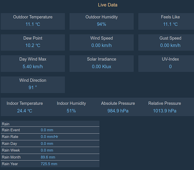The image size is (194, 170).
Task: Click the Rain Rate 0.0 mm/Hr value
Action: tap(49, 137)
